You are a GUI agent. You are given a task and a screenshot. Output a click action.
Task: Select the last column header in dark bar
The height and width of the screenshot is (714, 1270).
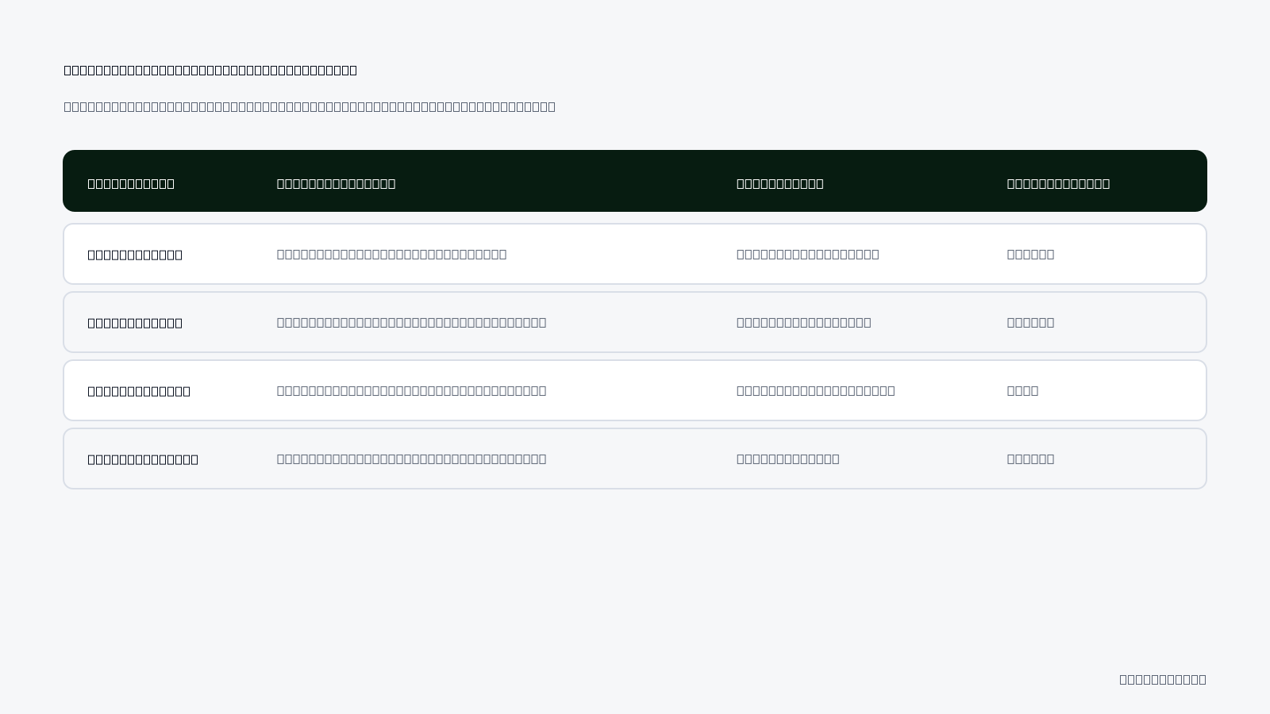[1058, 183]
